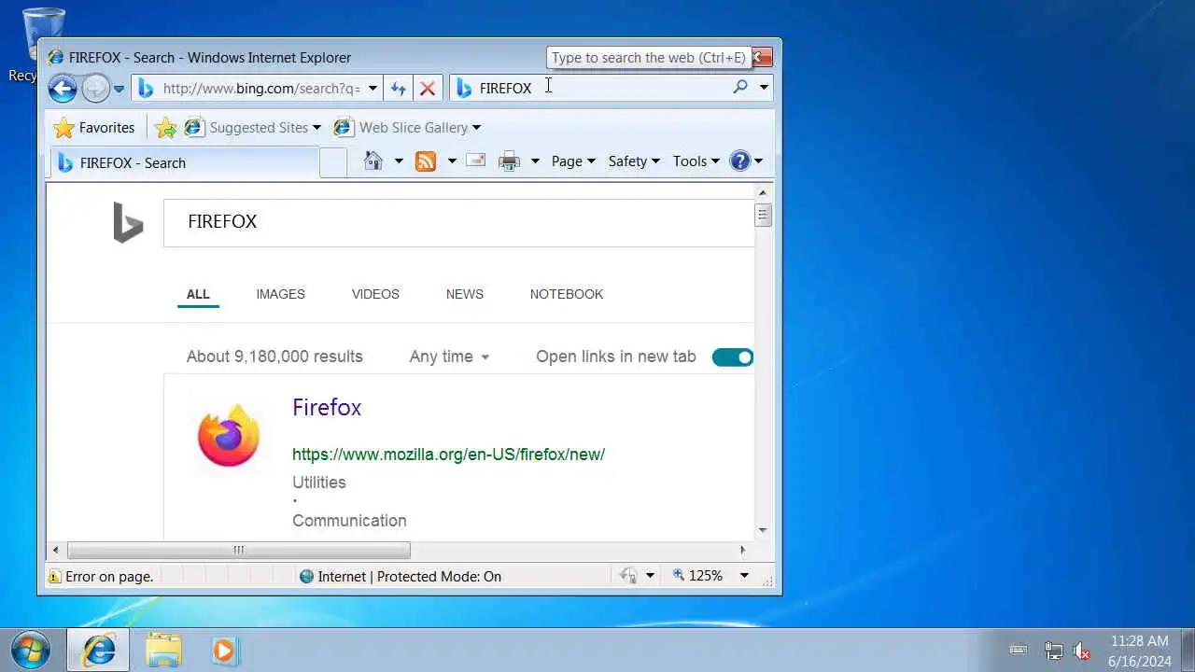Click the 125% zoom level button
The width and height of the screenshot is (1195, 672).
point(697,576)
